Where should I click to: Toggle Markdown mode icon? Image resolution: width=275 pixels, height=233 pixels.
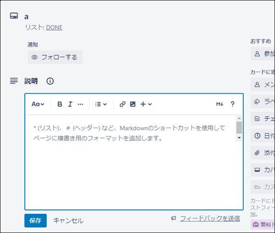pos(219,104)
